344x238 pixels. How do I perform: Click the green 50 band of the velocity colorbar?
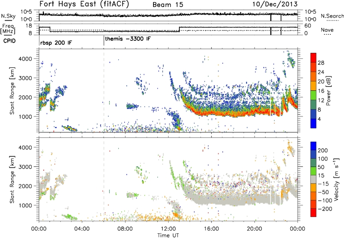[313, 171]
